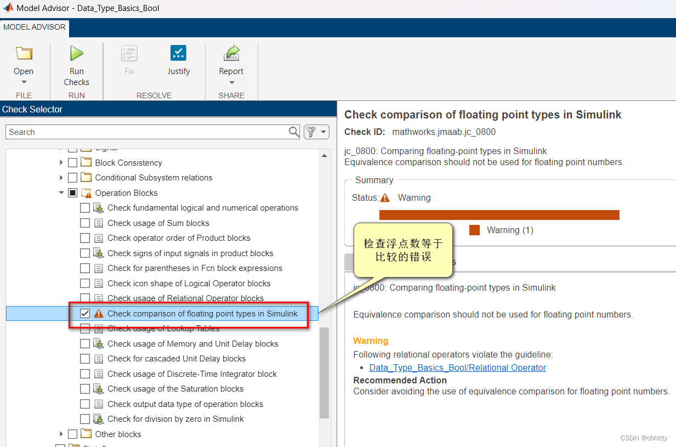Open the filter options dropdown arrow
676x447 pixels.
(x=323, y=132)
